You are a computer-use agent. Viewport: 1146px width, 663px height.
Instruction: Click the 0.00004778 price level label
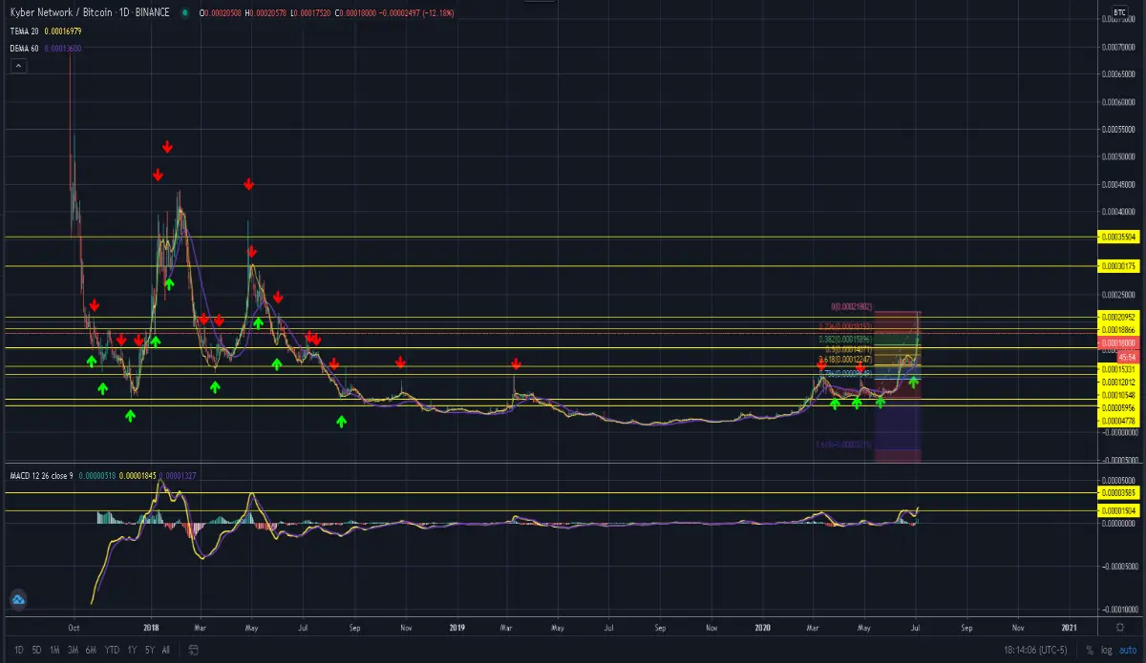pos(1118,420)
